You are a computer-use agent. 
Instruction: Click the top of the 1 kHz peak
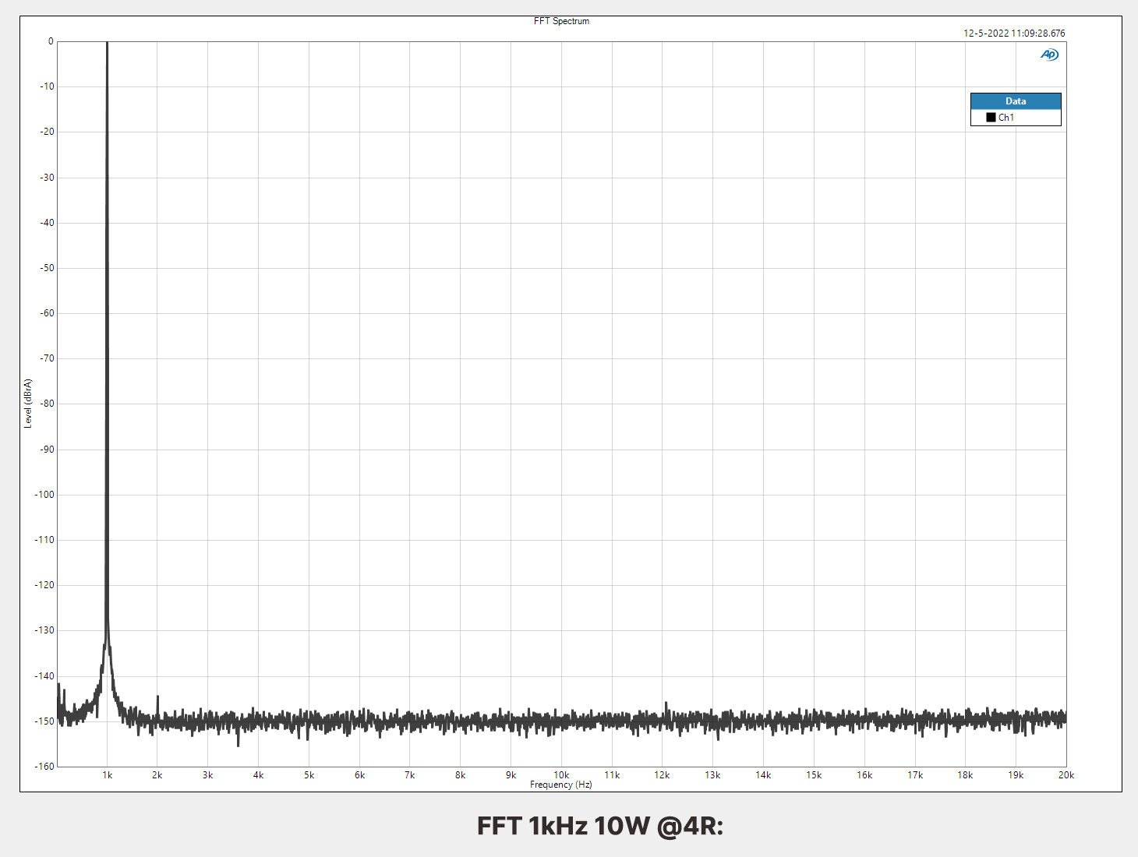pos(107,44)
